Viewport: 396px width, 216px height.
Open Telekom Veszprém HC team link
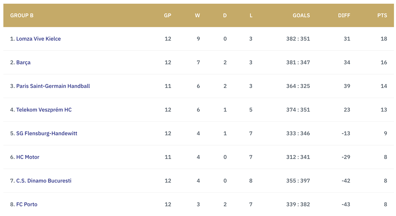click(x=44, y=110)
